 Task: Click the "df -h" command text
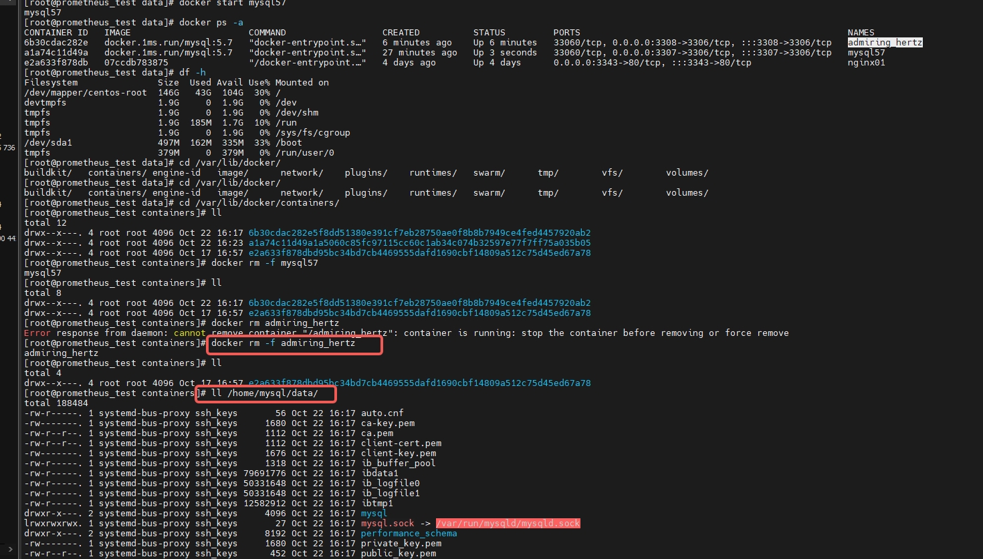tap(192, 73)
